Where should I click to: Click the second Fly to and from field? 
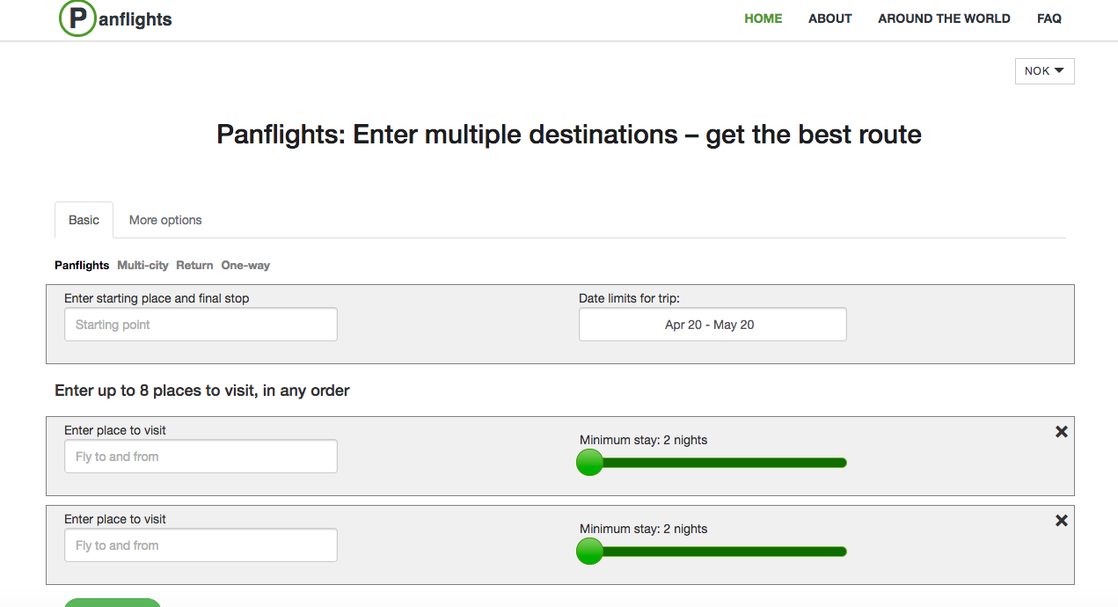[x=201, y=545]
